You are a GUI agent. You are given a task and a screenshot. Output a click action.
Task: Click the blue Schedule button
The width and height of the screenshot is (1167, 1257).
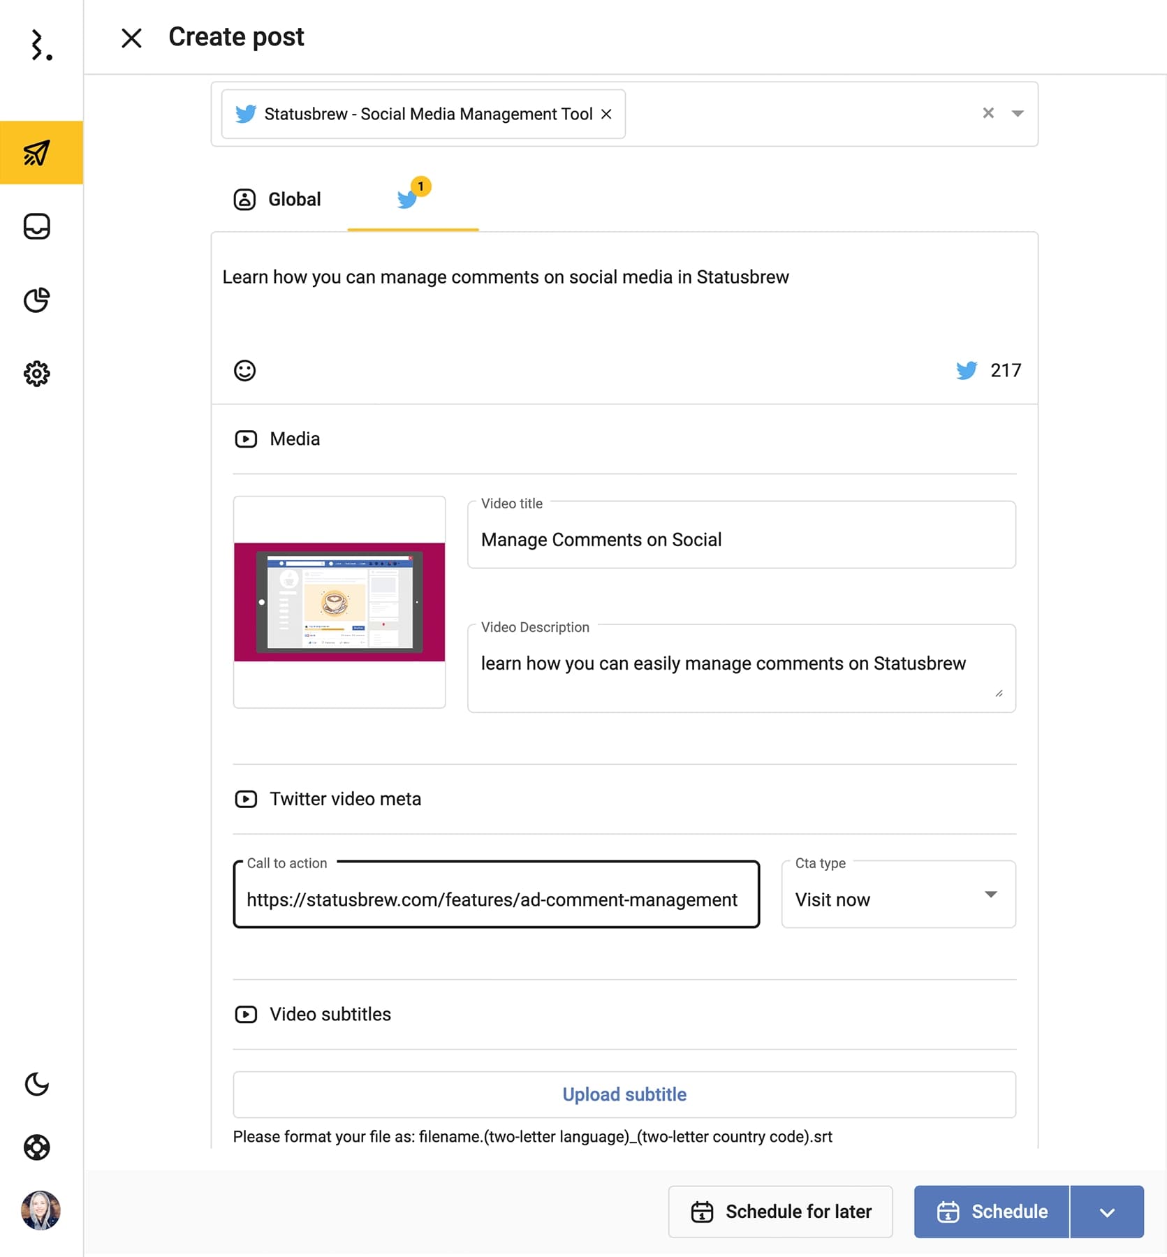(x=991, y=1212)
